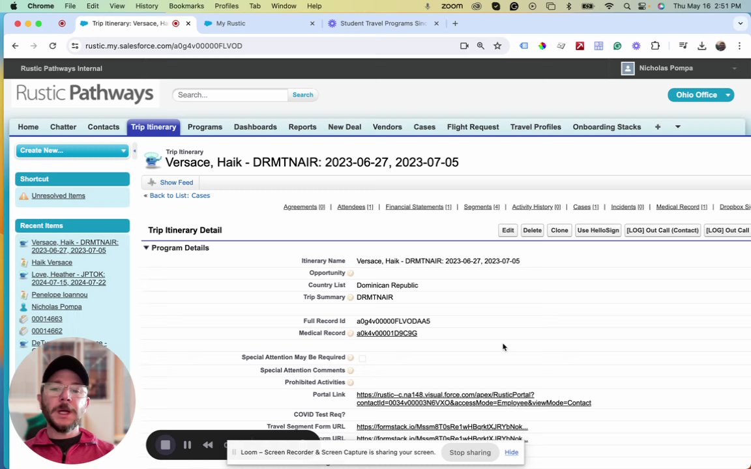This screenshot has height=469, width=751.
Task: Rewind Loom recording
Action: (x=207, y=445)
